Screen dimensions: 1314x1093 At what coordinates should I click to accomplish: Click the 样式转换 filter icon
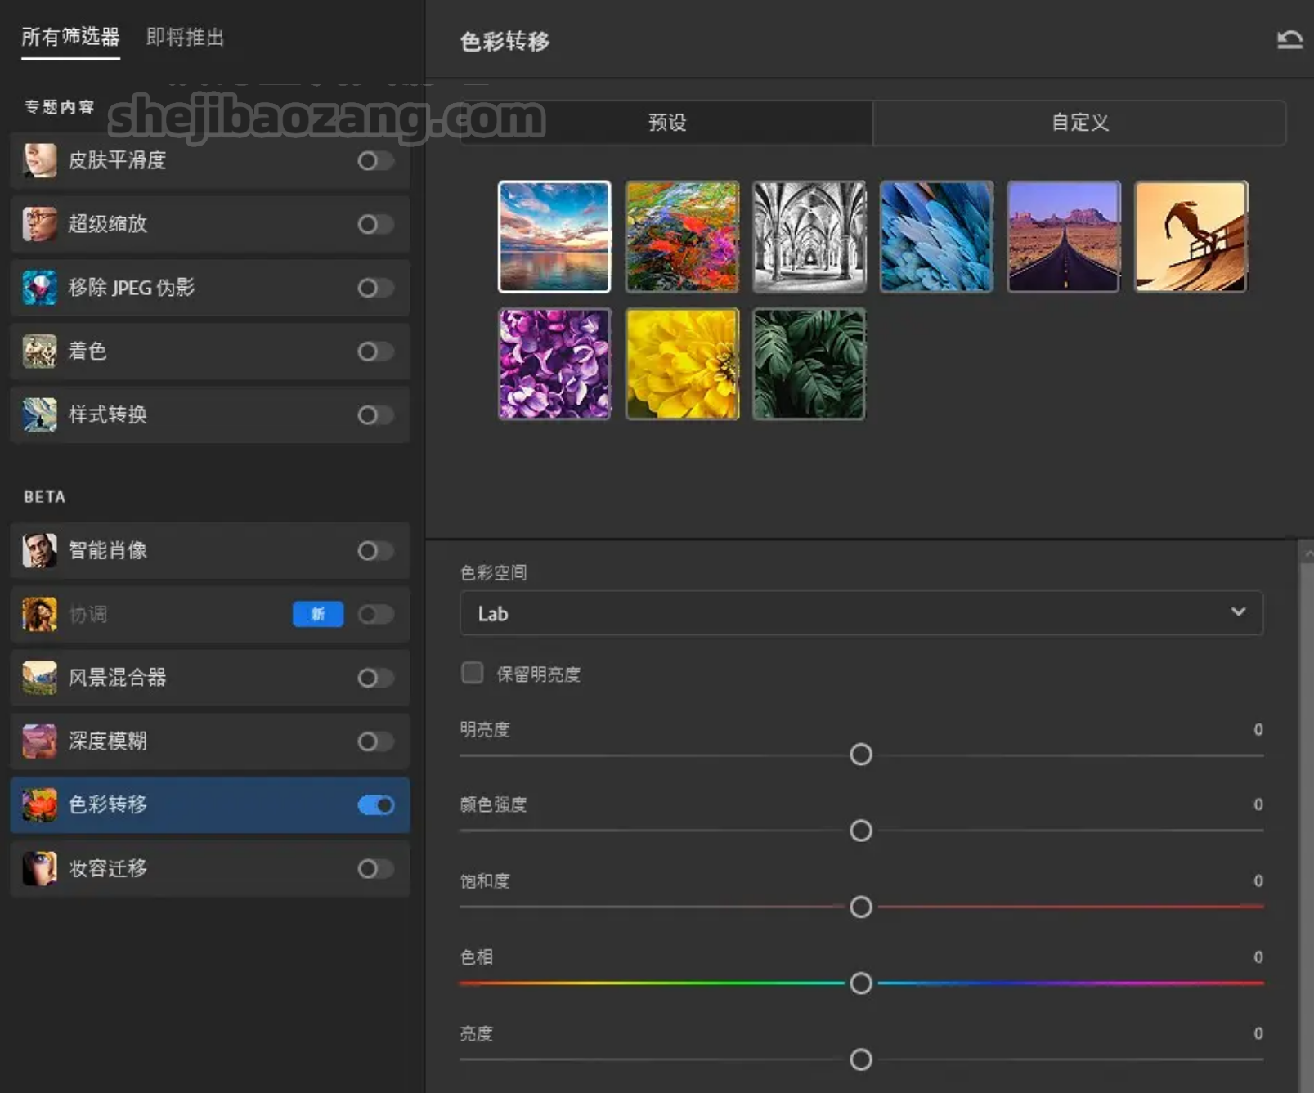click(39, 414)
